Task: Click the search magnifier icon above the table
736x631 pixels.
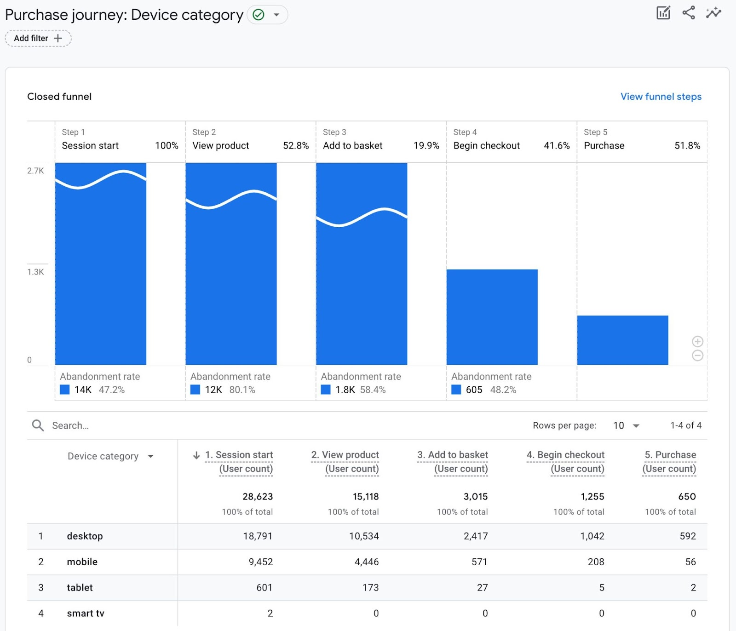Action: click(38, 425)
